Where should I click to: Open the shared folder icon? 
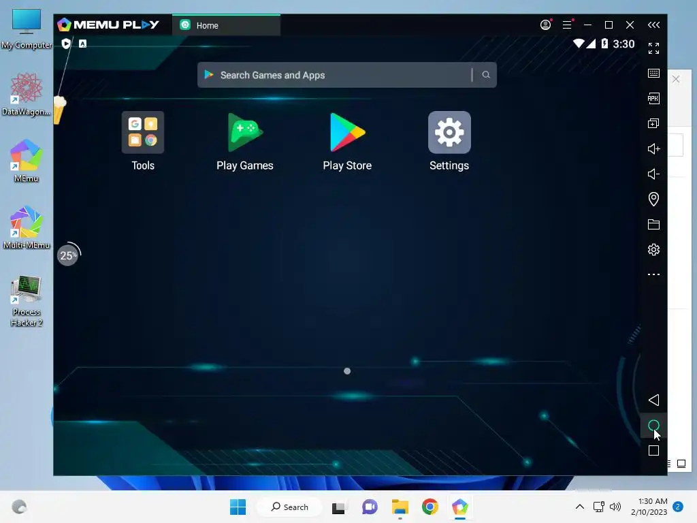click(653, 225)
